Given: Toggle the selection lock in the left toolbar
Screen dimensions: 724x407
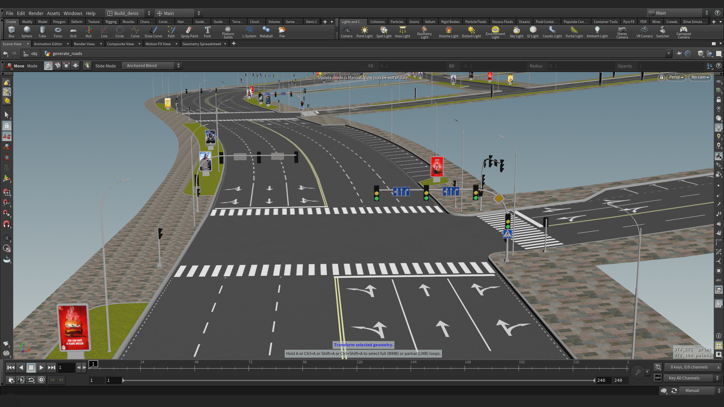Looking at the screenshot, I should pos(6,125).
